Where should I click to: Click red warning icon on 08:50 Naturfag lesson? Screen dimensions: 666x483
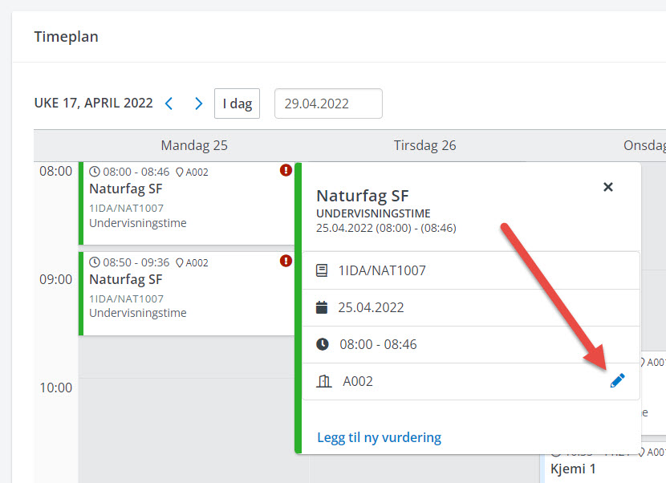286,261
